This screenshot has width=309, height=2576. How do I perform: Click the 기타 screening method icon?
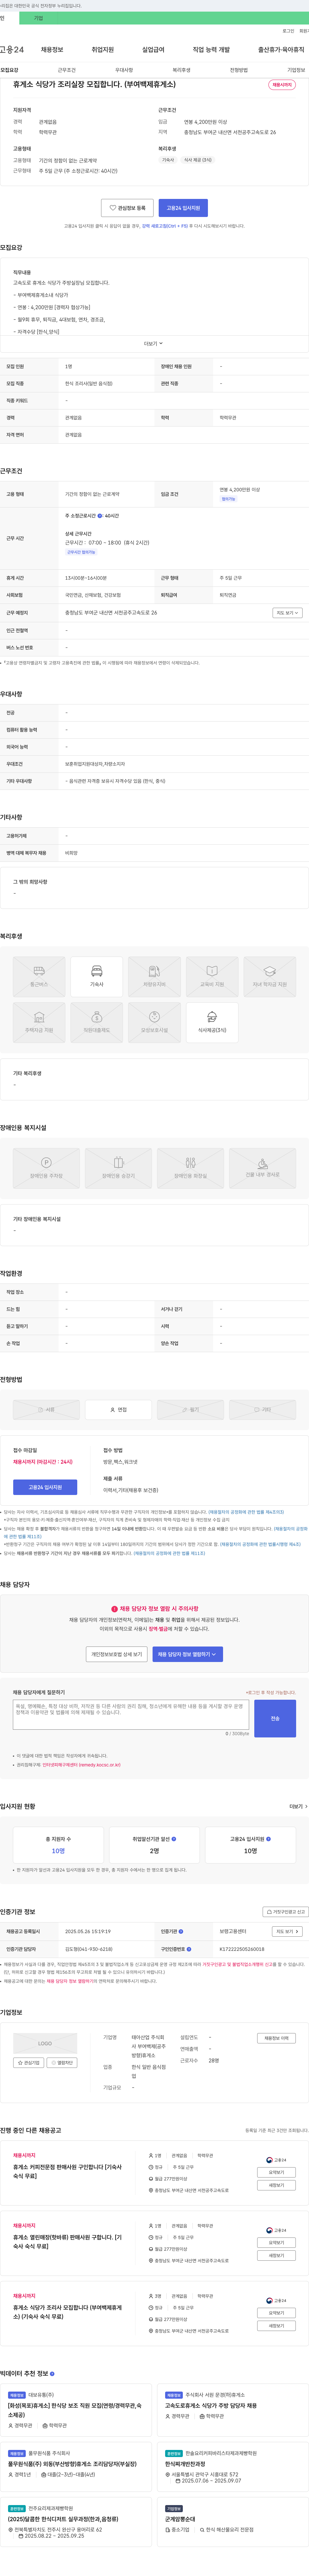(262, 1410)
